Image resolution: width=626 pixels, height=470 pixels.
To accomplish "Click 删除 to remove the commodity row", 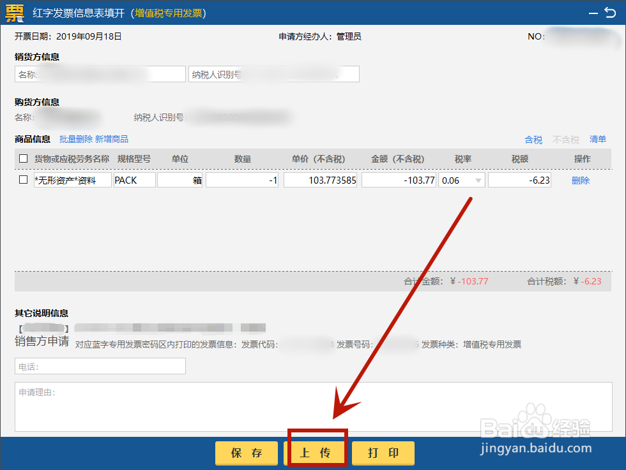I will (x=580, y=179).
